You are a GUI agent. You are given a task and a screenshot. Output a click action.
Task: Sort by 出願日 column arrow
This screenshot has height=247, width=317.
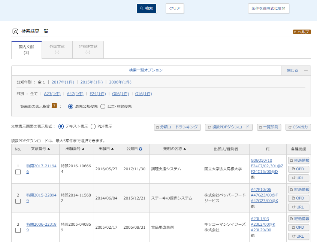coord(112,149)
